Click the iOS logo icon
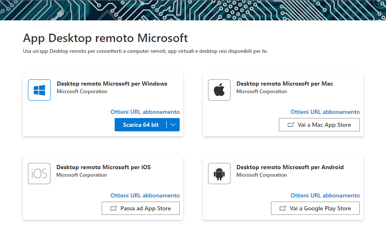 coord(39,173)
